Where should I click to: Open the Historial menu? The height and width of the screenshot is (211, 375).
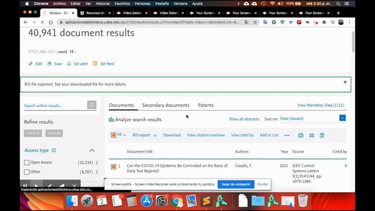(103, 4)
